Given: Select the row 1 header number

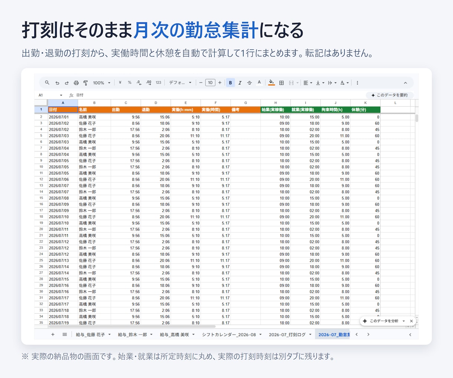Looking at the screenshot, I should pyautogui.click(x=41, y=110).
